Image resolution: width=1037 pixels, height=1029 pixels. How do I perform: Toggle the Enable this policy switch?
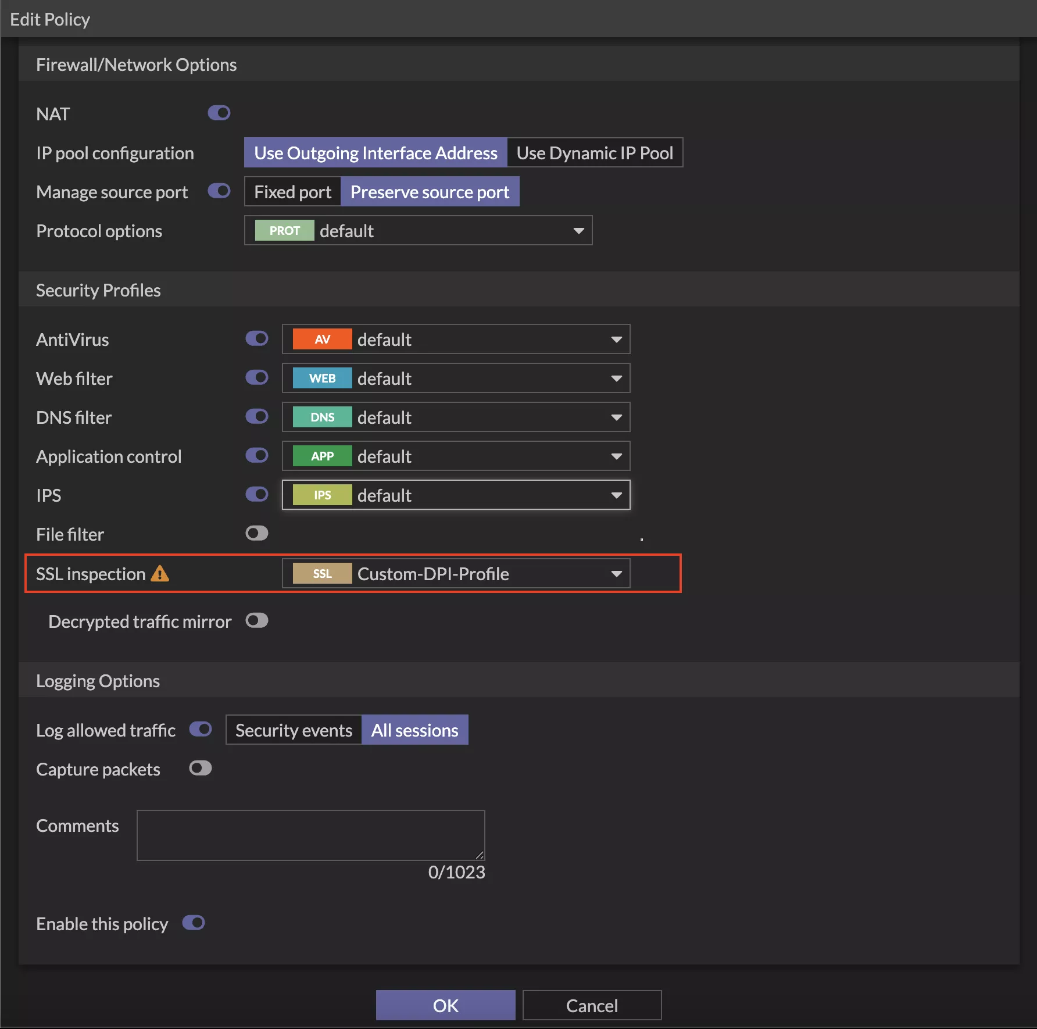194,923
